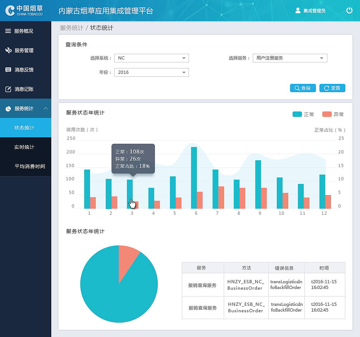Image resolution: width=360 pixels, height=337 pixels.
Task: Open 服务概况 in the sidebar
Action: click(x=25, y=31)
